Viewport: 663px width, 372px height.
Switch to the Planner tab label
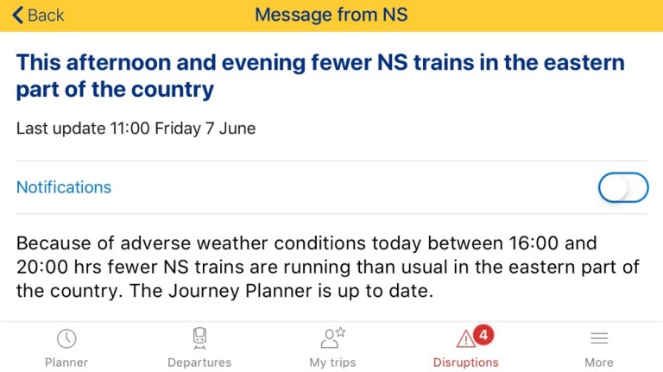click(66, 363)
